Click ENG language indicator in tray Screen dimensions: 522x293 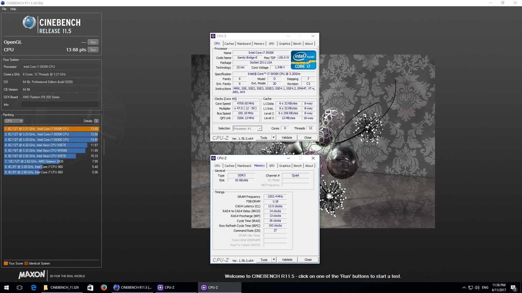485,288
